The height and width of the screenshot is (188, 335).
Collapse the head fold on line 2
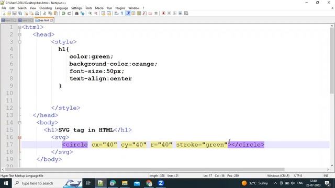pyautogui.click(x=20, y=34)
